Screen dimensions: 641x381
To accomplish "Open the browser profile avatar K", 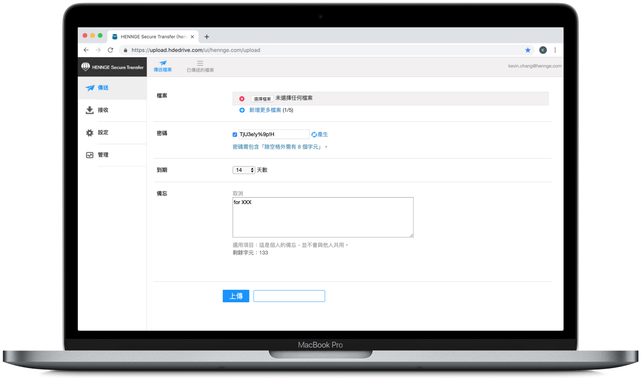I will coord(543,50).
